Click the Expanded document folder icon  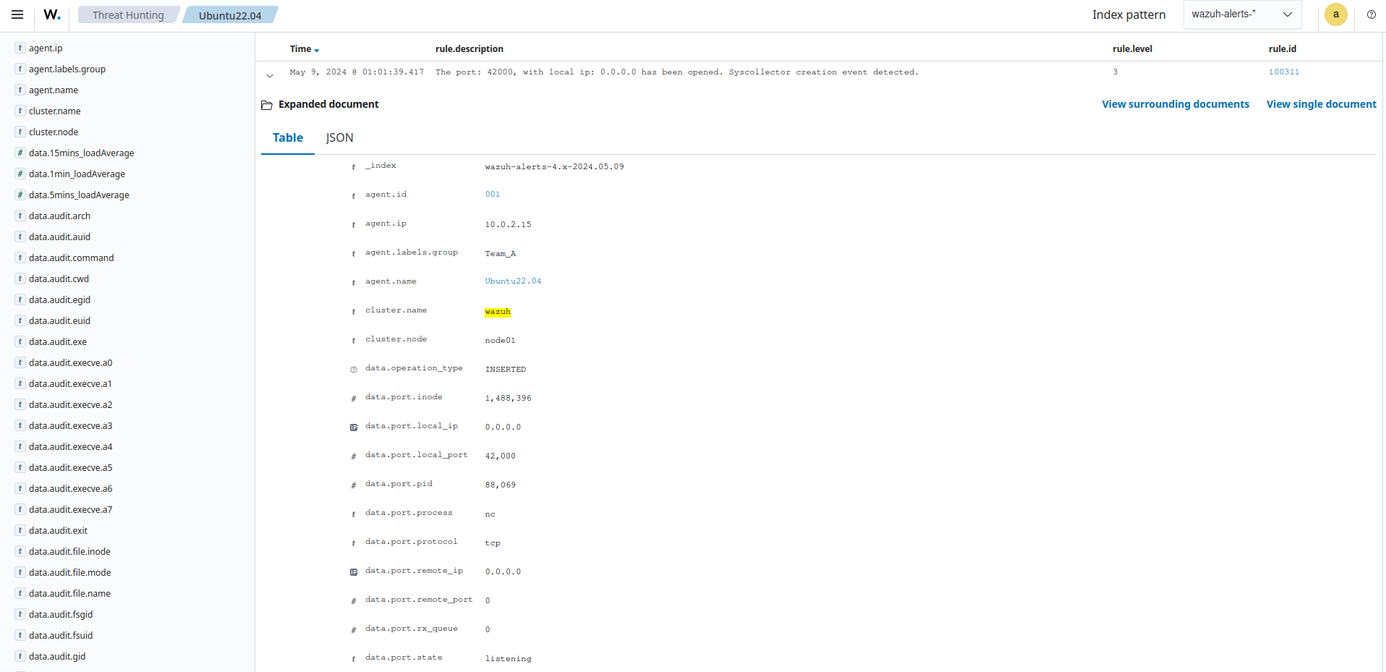click(x=267, y=105)
